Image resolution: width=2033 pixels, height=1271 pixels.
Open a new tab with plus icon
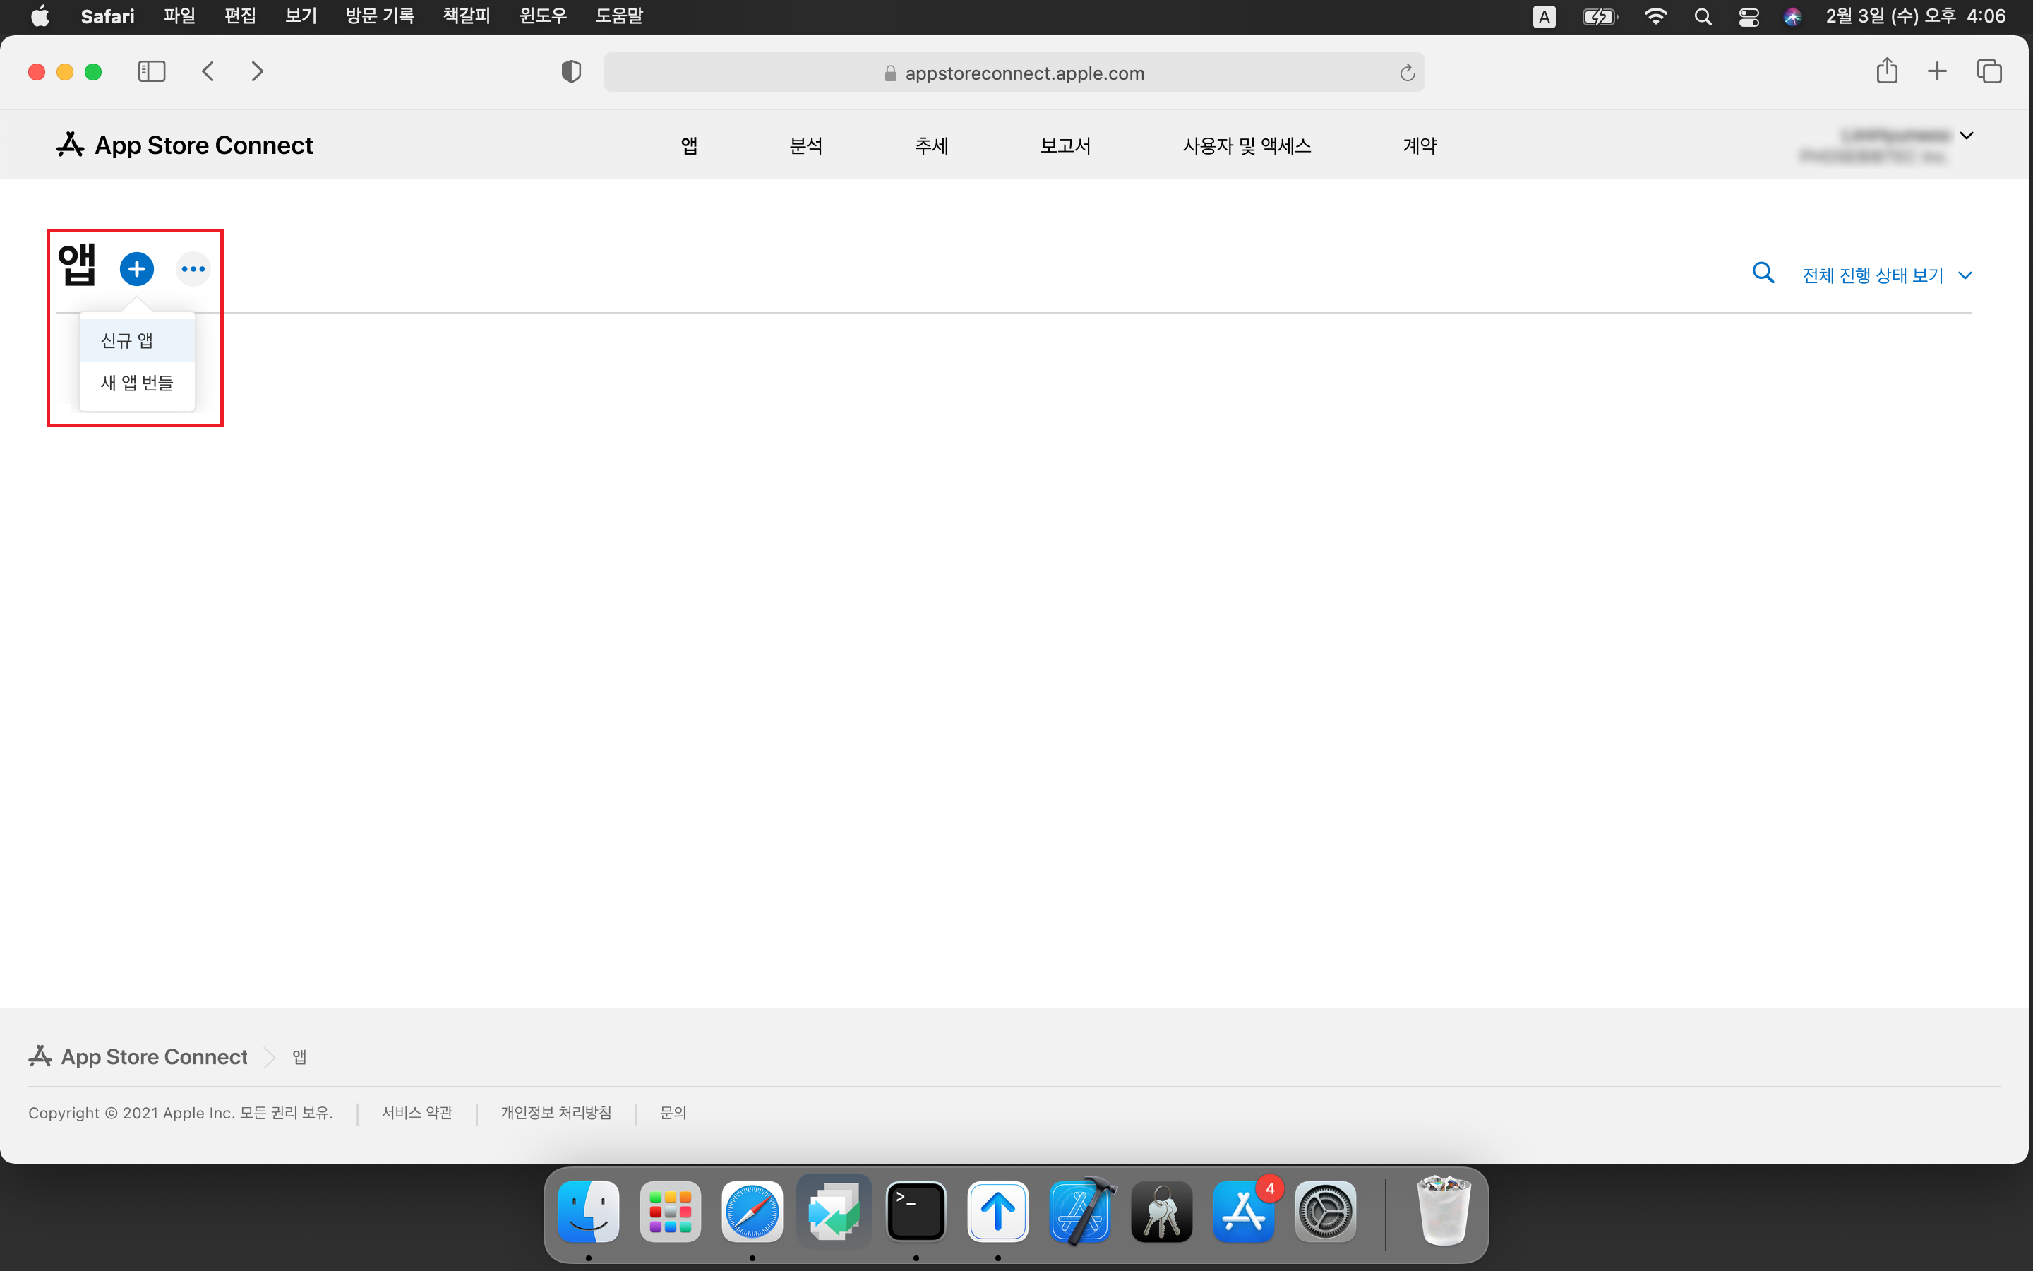pos(1936,71)
